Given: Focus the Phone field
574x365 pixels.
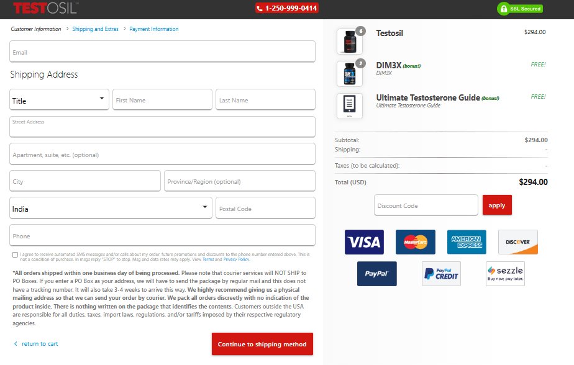Looking at the screenshot, I should [x=162, y=235].
